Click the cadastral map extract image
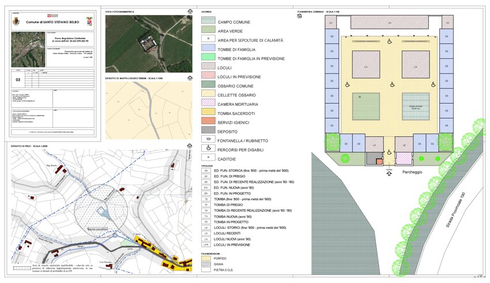This screenshot has height=283, width=490. 149,109
